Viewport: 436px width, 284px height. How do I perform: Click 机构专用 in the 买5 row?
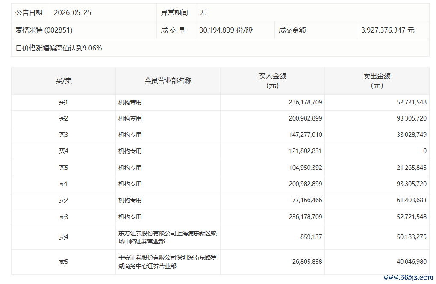[x=130, y=168]
